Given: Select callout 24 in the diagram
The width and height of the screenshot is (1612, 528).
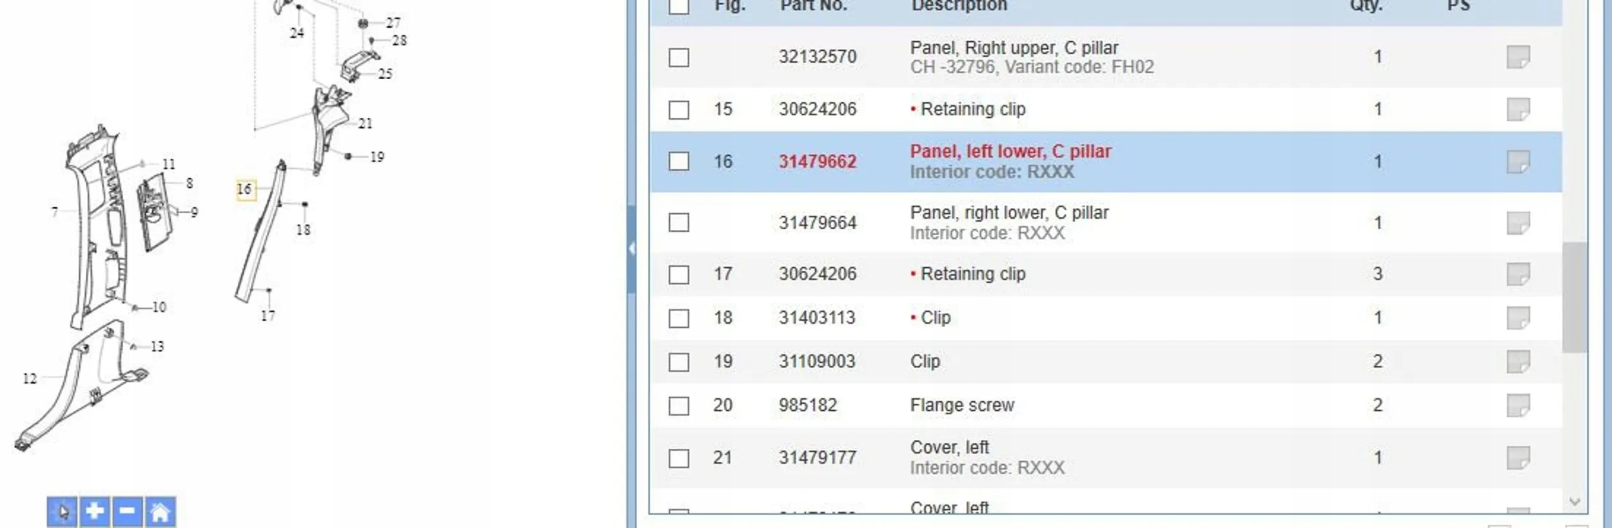Looking at the screenshot, I should (297, 33).
